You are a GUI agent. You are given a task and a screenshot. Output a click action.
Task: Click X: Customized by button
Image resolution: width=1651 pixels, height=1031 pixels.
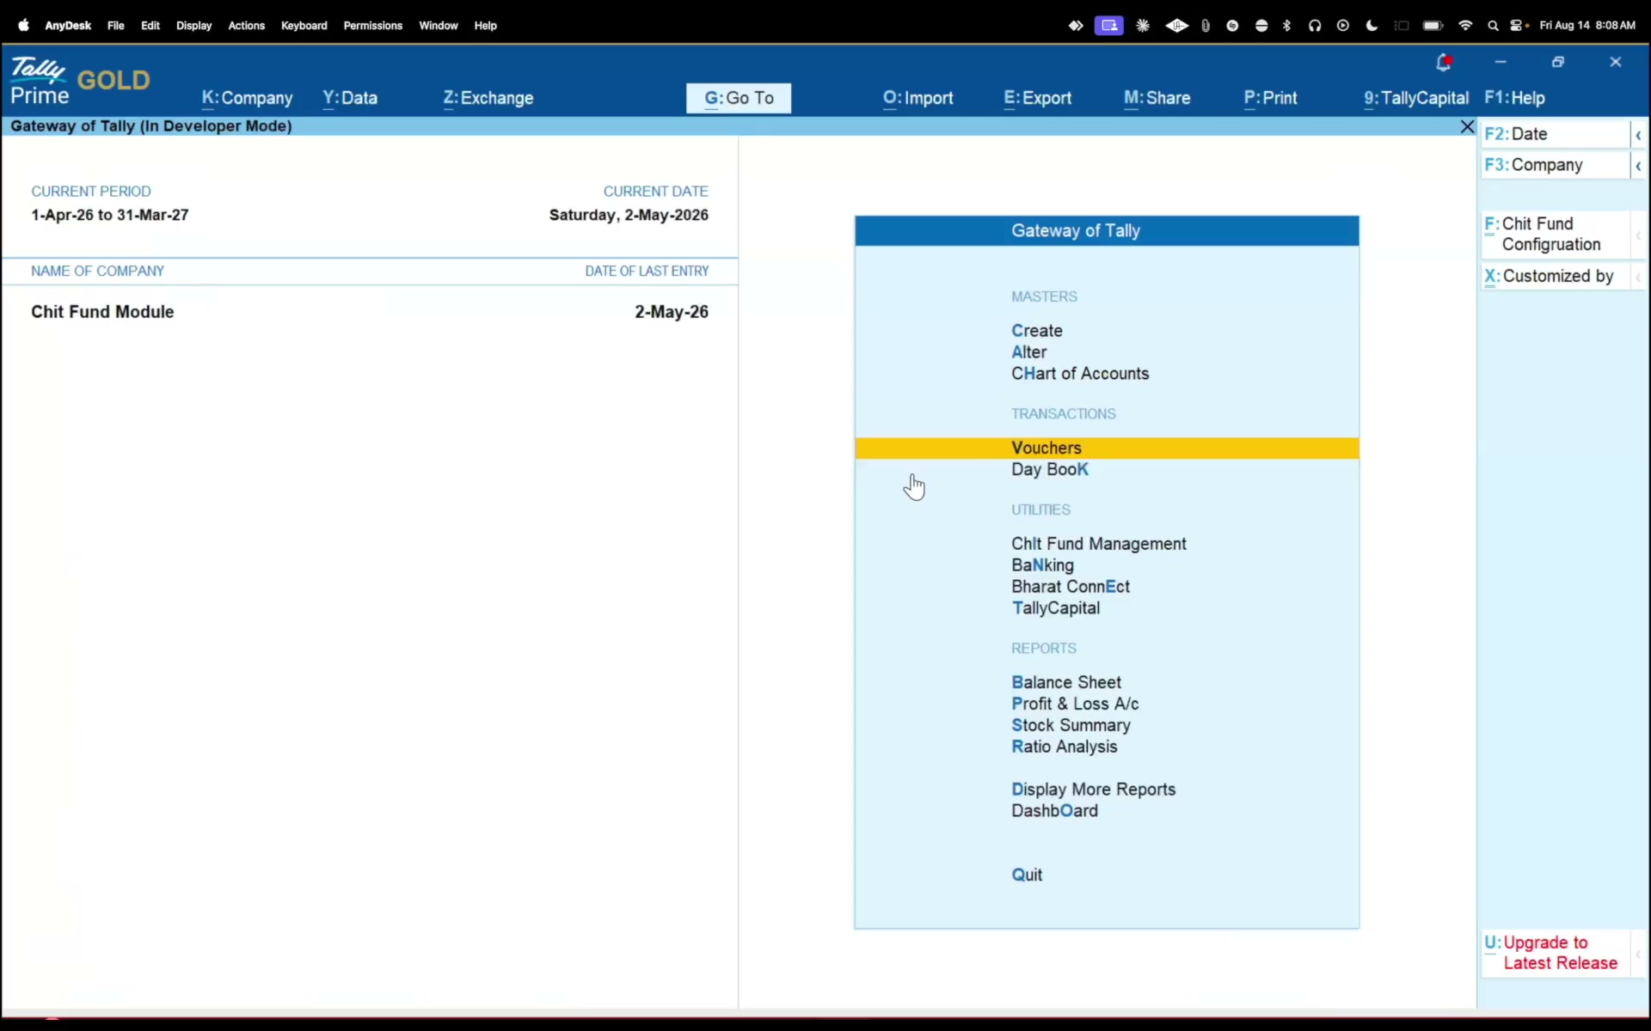1555,276
